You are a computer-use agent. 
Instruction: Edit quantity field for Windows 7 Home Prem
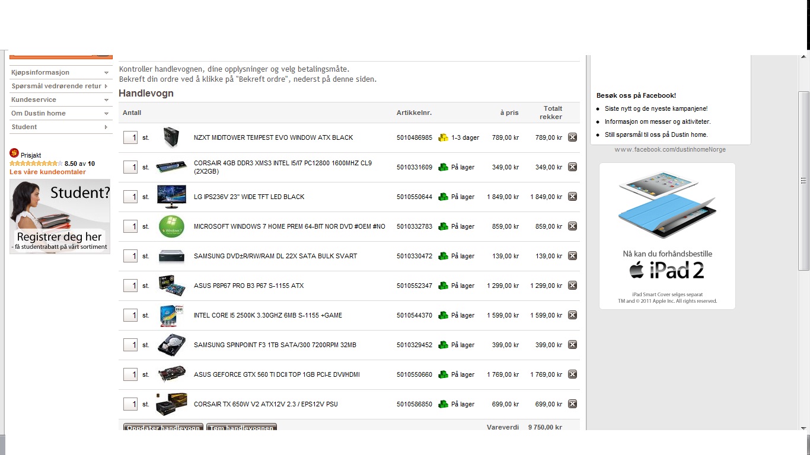point(130,226)
